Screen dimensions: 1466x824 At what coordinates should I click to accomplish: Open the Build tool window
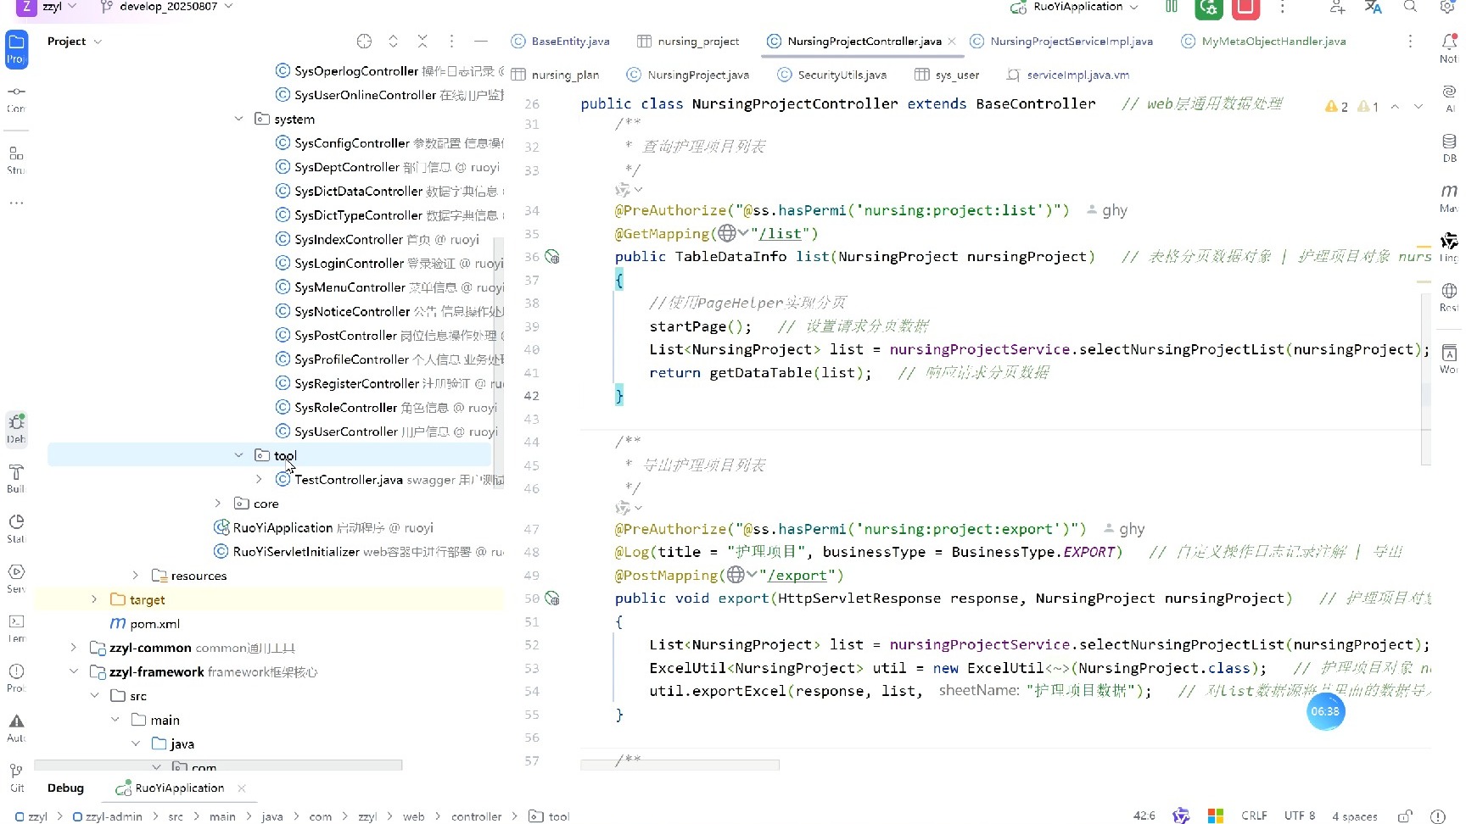coord(16,478)
